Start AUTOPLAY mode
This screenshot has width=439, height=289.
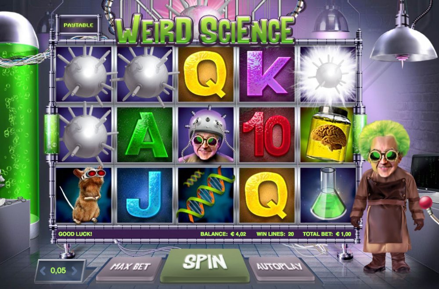280,267
